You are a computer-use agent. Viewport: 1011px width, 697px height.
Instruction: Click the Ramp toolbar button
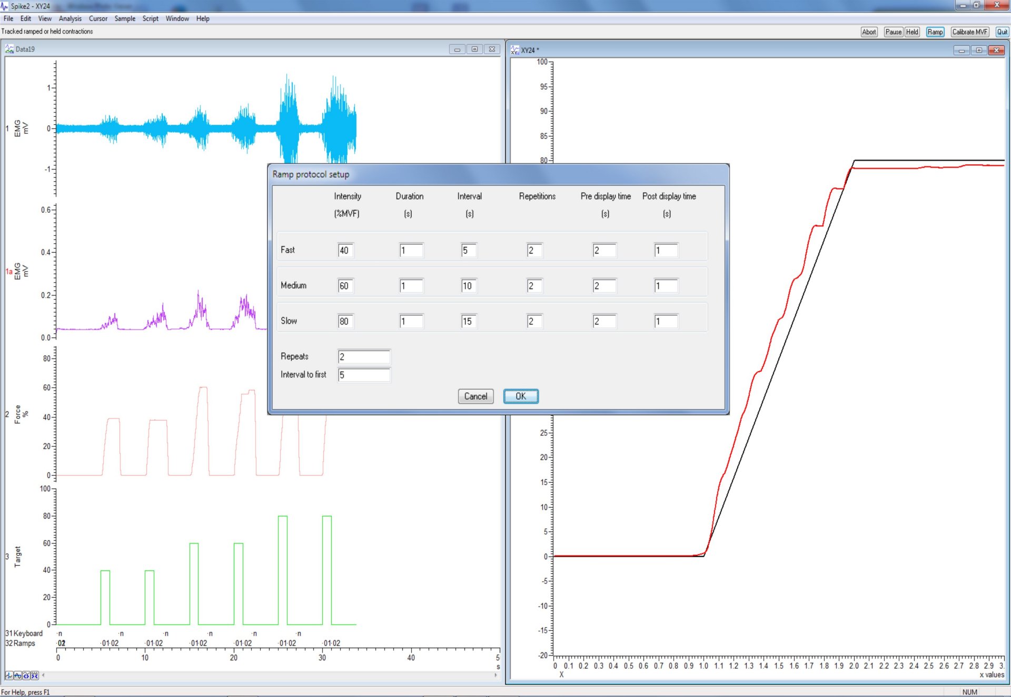935,32
